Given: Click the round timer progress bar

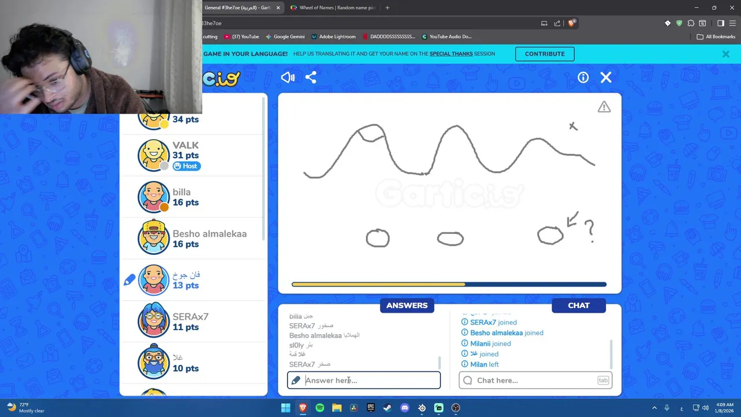Looking at the screenshot, I should pos(449,284).
